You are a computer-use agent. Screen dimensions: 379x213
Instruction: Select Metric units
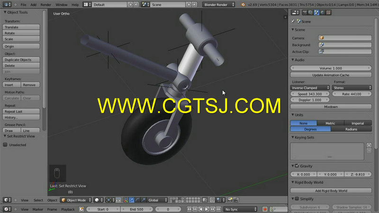click(330, 123)
